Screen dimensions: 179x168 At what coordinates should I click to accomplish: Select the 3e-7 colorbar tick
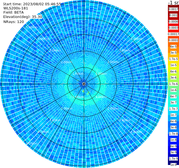pos(173,102)
